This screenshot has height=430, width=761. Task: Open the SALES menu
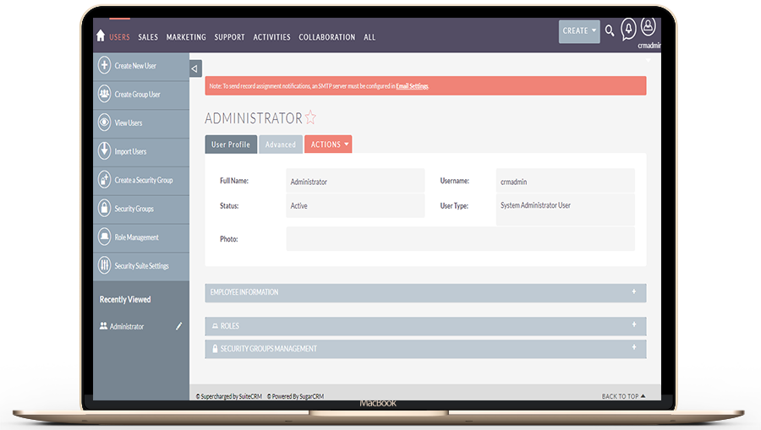(x=148, y=37)
